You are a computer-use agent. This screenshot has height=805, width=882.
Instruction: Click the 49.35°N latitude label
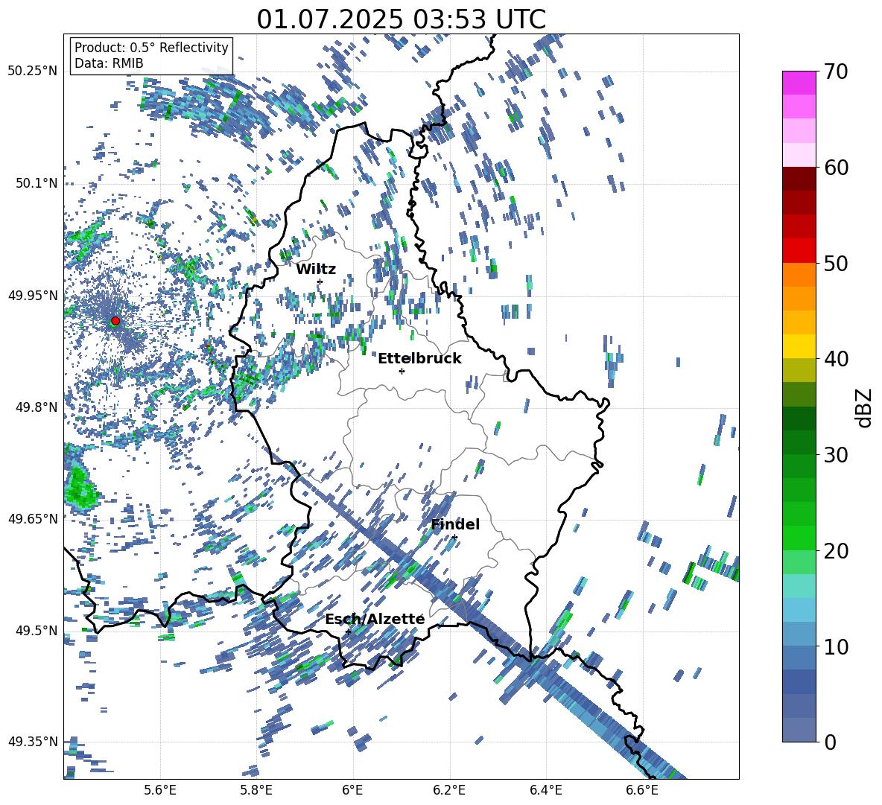coord(33,742)
